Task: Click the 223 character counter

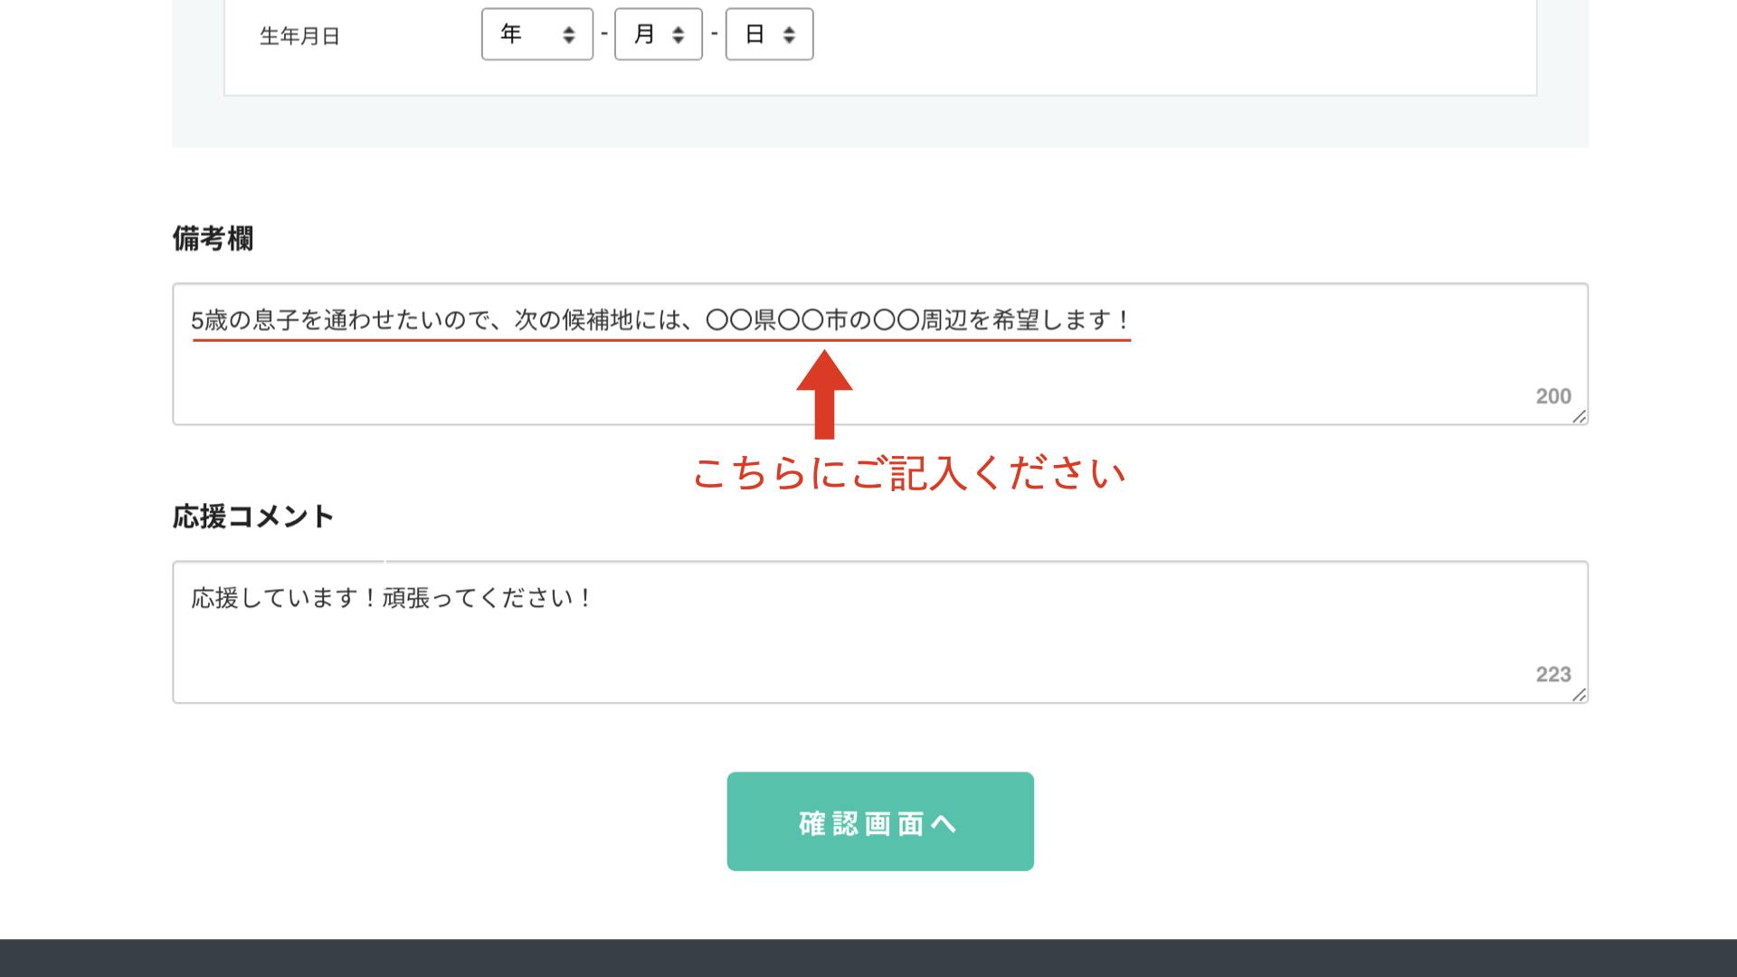Action: [1552, 674]
